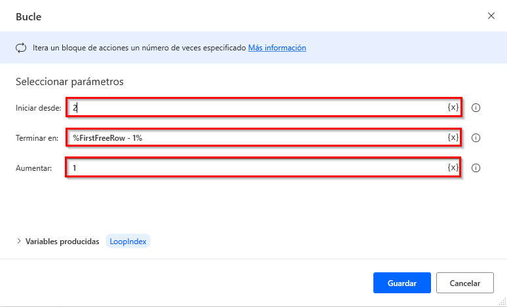Click the Guardar button
This screenshot has width=507, height=307.
coord(402,283)
